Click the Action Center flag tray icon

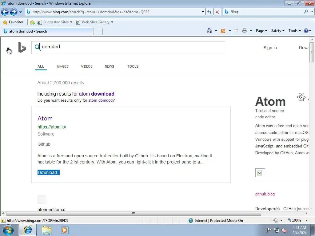(269, 230)
